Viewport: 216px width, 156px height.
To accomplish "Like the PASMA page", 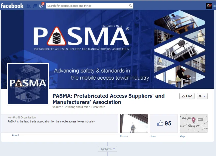I will click(187, 96).
